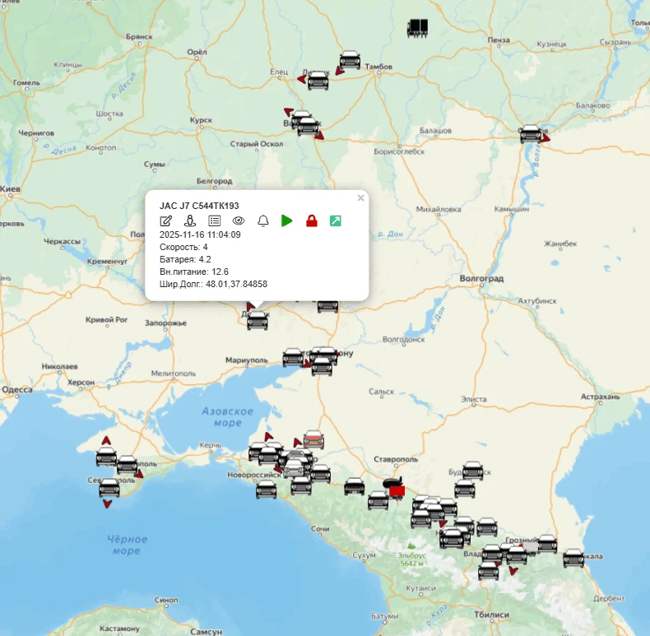Click the gray car marker near Grozny
Image resolution: width=650 pixels, height=636 pixels.
tap(532, 545)
